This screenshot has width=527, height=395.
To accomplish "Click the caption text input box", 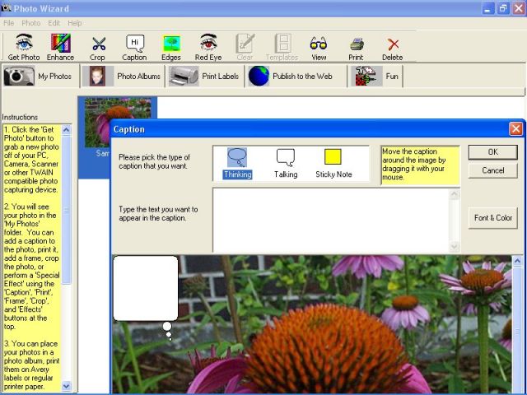I will [331, 220].
